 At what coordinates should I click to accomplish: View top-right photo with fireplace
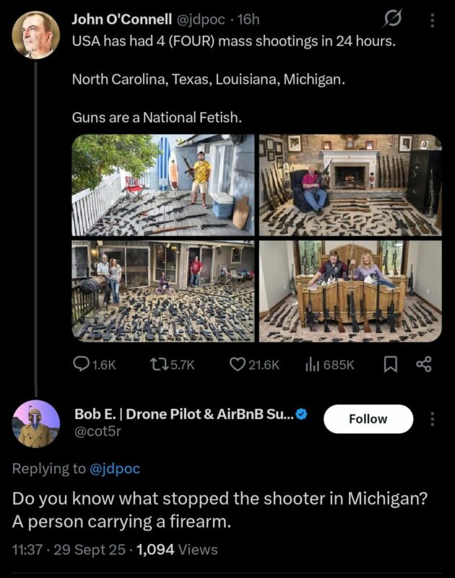350,185
